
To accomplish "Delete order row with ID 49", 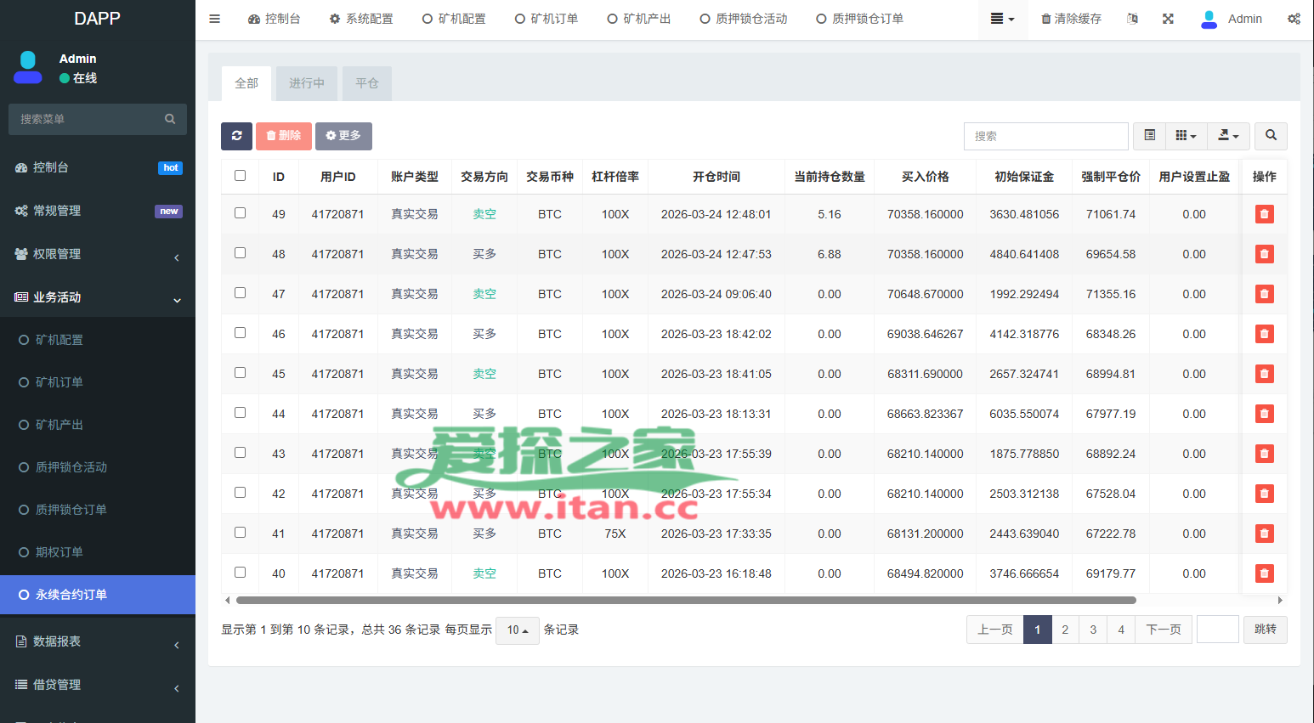I will [x=1264, y=214].
